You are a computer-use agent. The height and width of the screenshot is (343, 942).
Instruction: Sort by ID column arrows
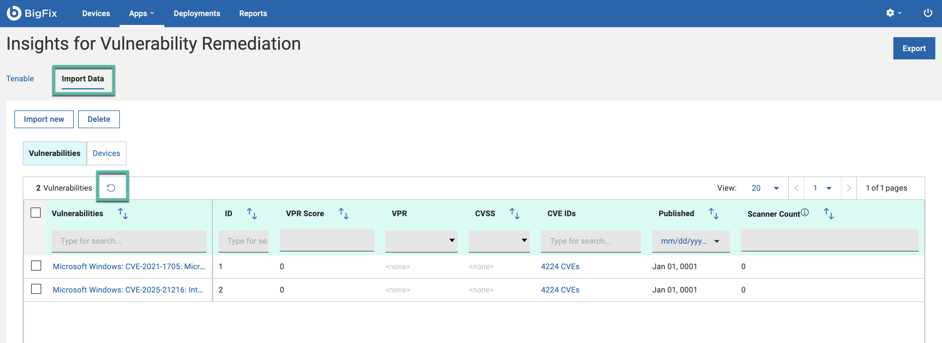click(252, 213)
